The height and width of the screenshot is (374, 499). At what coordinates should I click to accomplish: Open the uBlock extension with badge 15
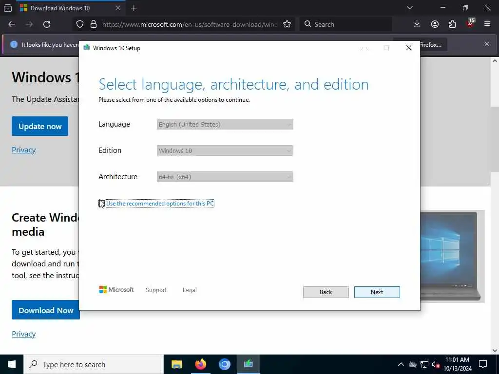(x=470, y=23)
